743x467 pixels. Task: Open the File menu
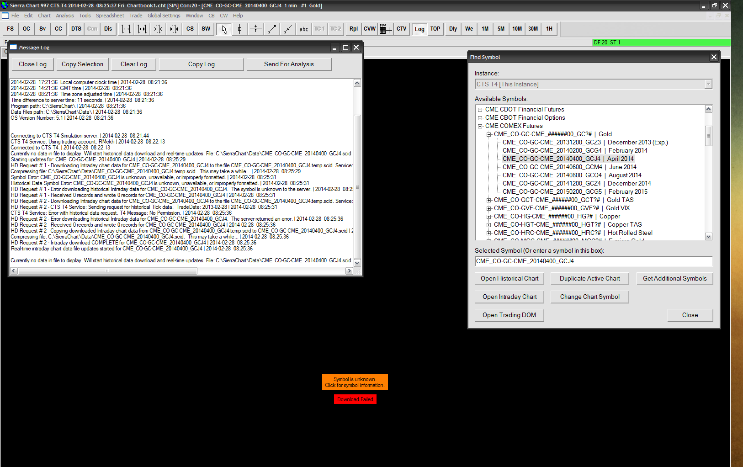[x=15, y=16]
